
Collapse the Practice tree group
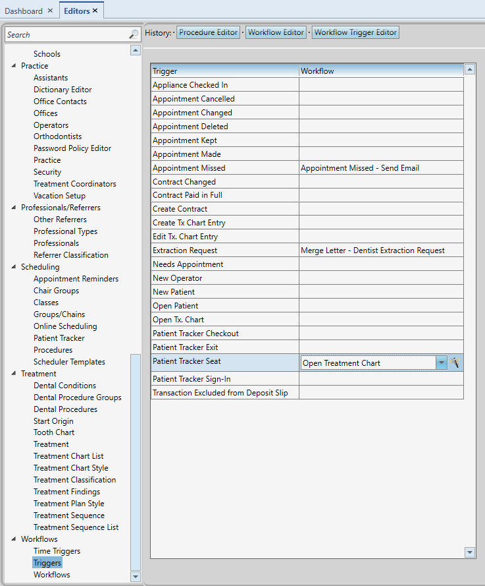[14, 65]
